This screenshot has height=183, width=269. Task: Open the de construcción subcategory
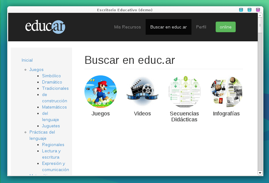(x=55, y=98)
